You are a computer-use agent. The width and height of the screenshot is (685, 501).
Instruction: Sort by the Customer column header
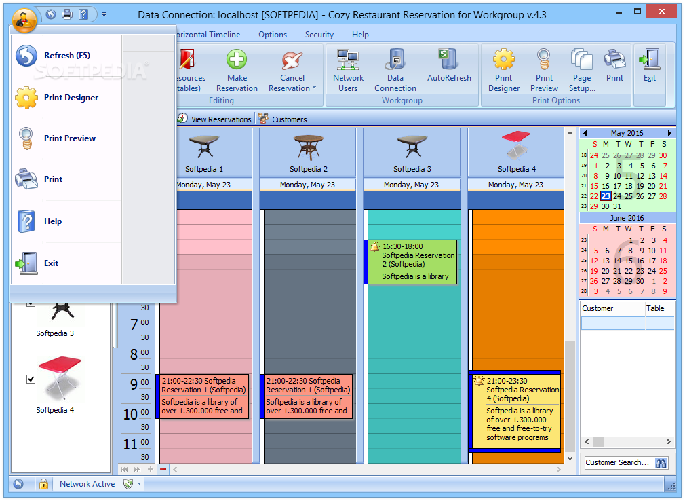point(612,308)
